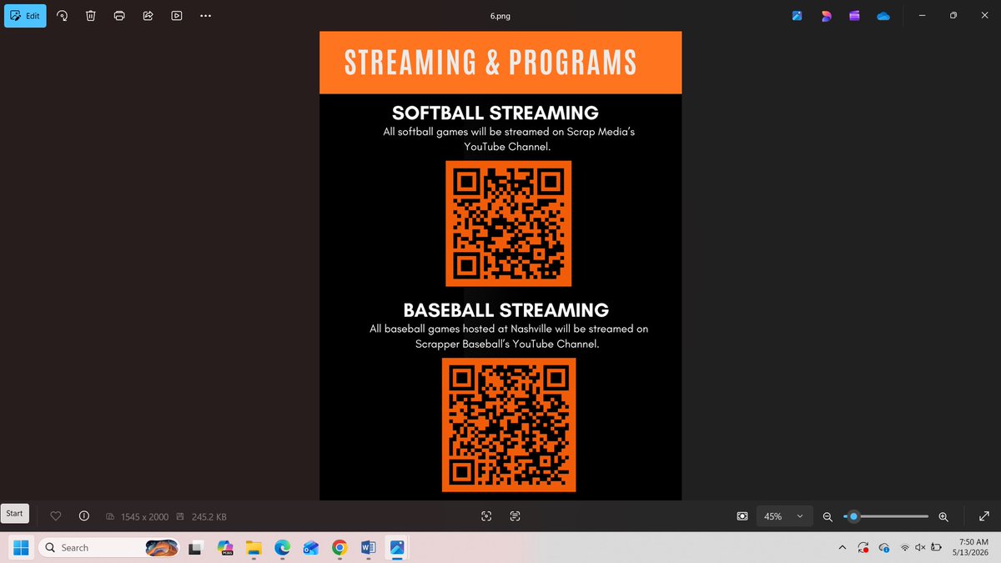Click the zoom out magnifier
Viewport: 1001px width, 563px height.
pyautogui.click(x=827, y=517)
